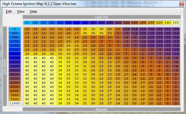Select the RPM axis header 5500
The height and width of the screenshot is (114, 186).
tap(14, 82)
